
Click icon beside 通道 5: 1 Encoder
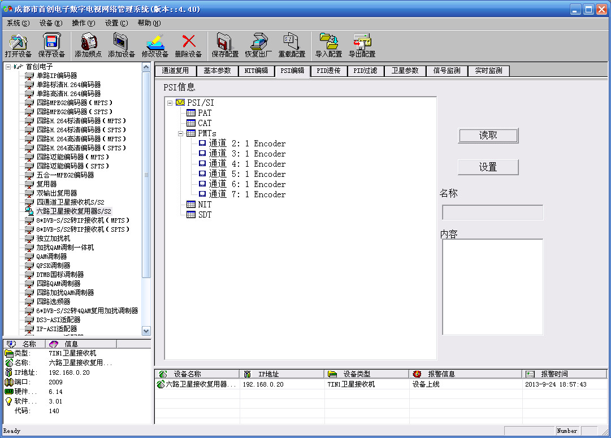[202, 174]
